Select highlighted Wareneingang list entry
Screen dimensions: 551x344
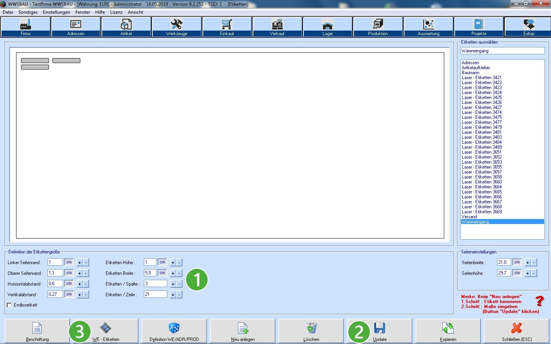tap(502, 222)
